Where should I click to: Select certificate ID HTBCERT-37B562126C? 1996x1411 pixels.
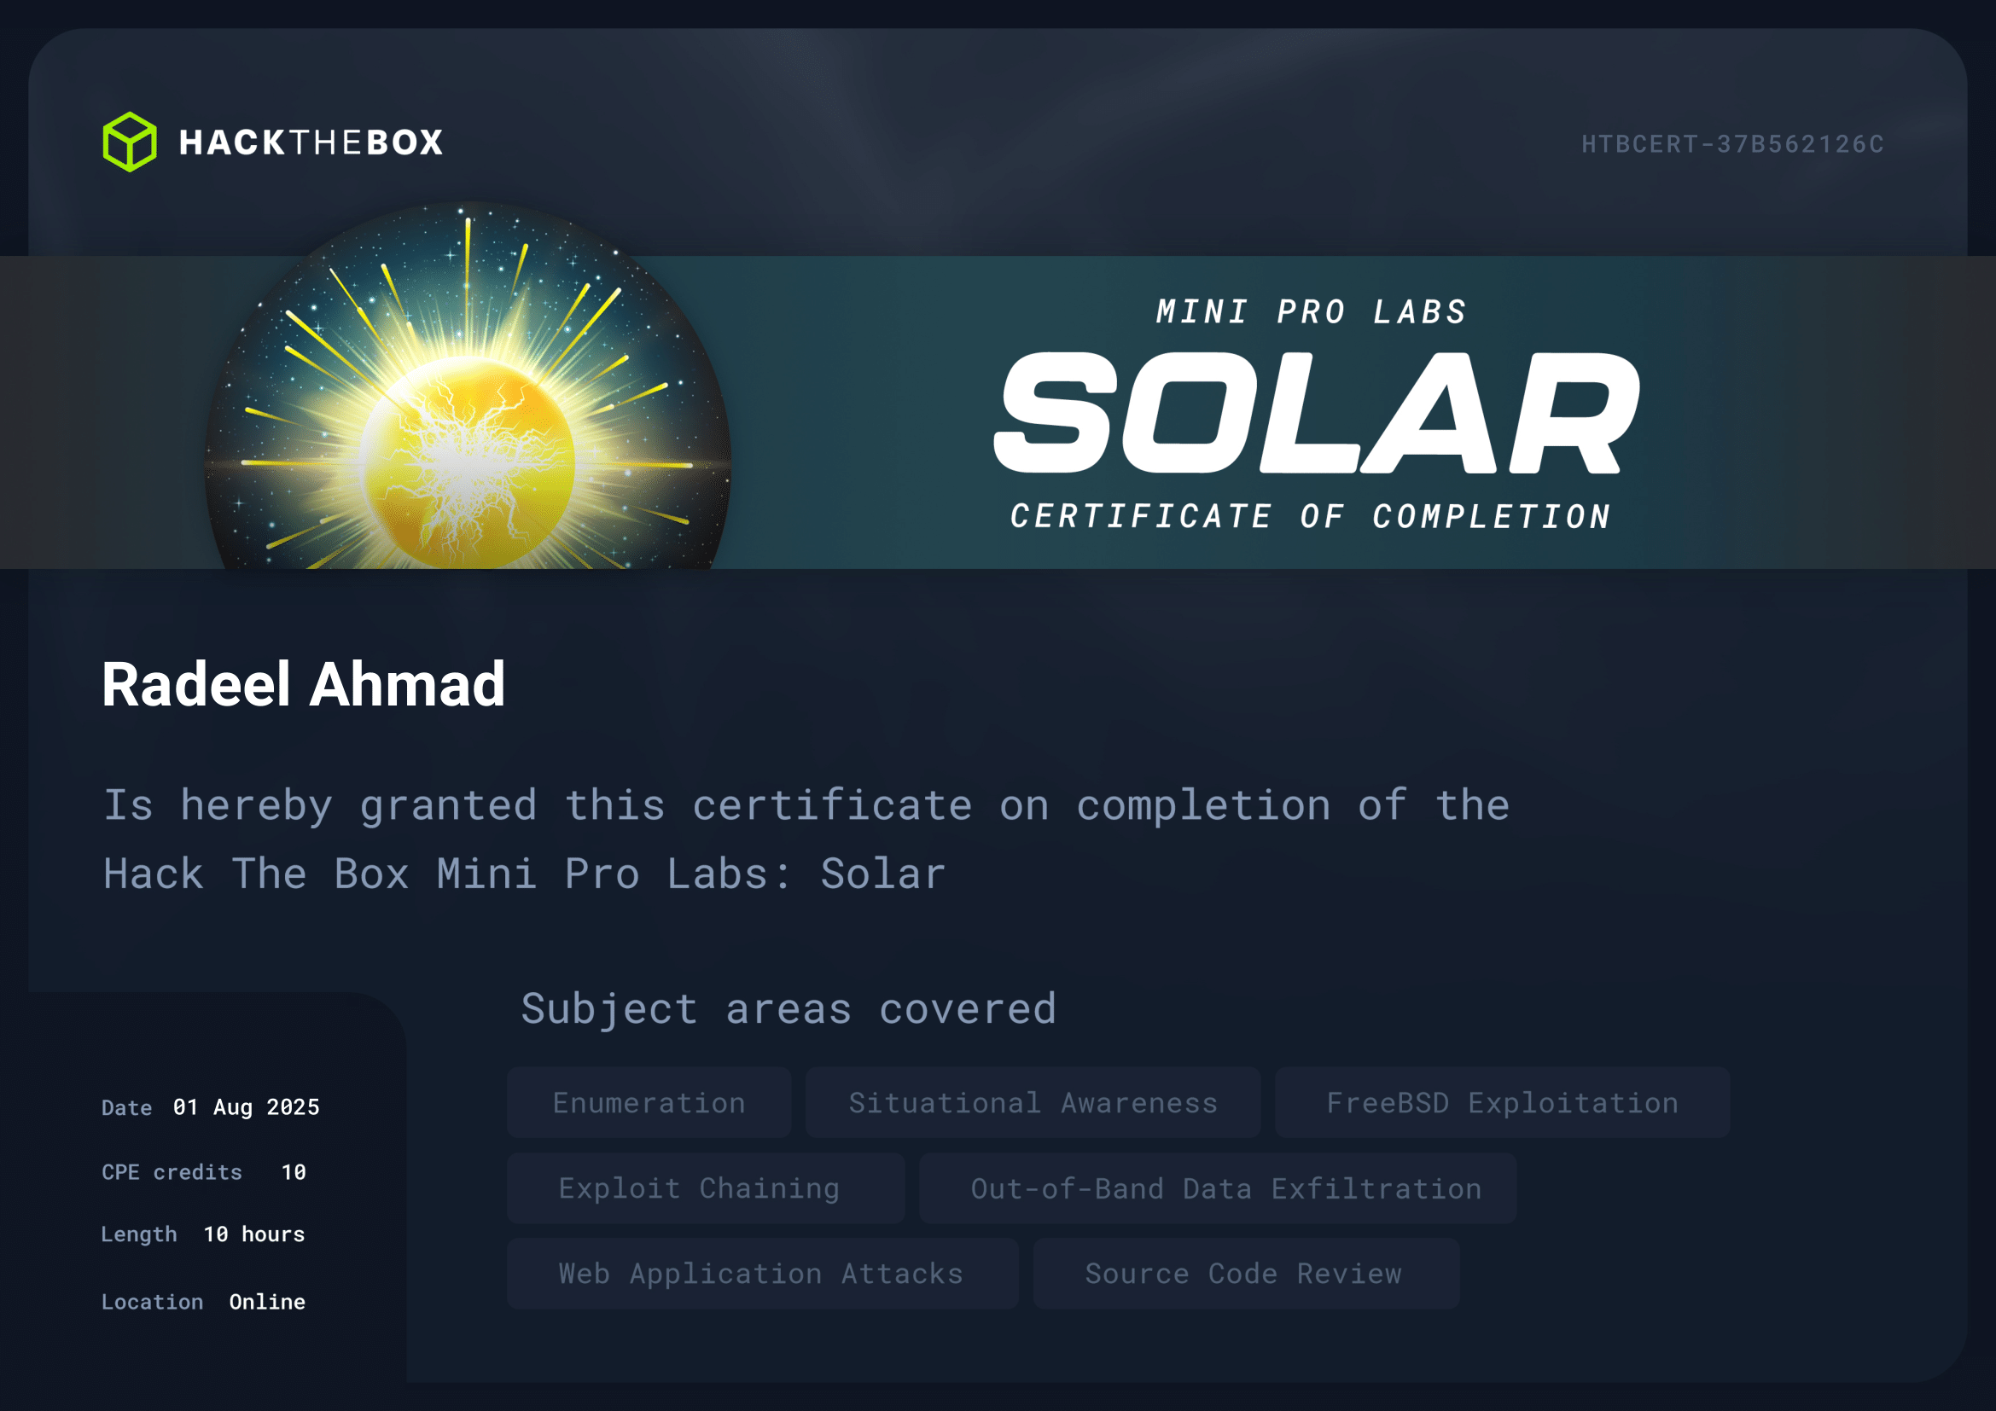1731,144
